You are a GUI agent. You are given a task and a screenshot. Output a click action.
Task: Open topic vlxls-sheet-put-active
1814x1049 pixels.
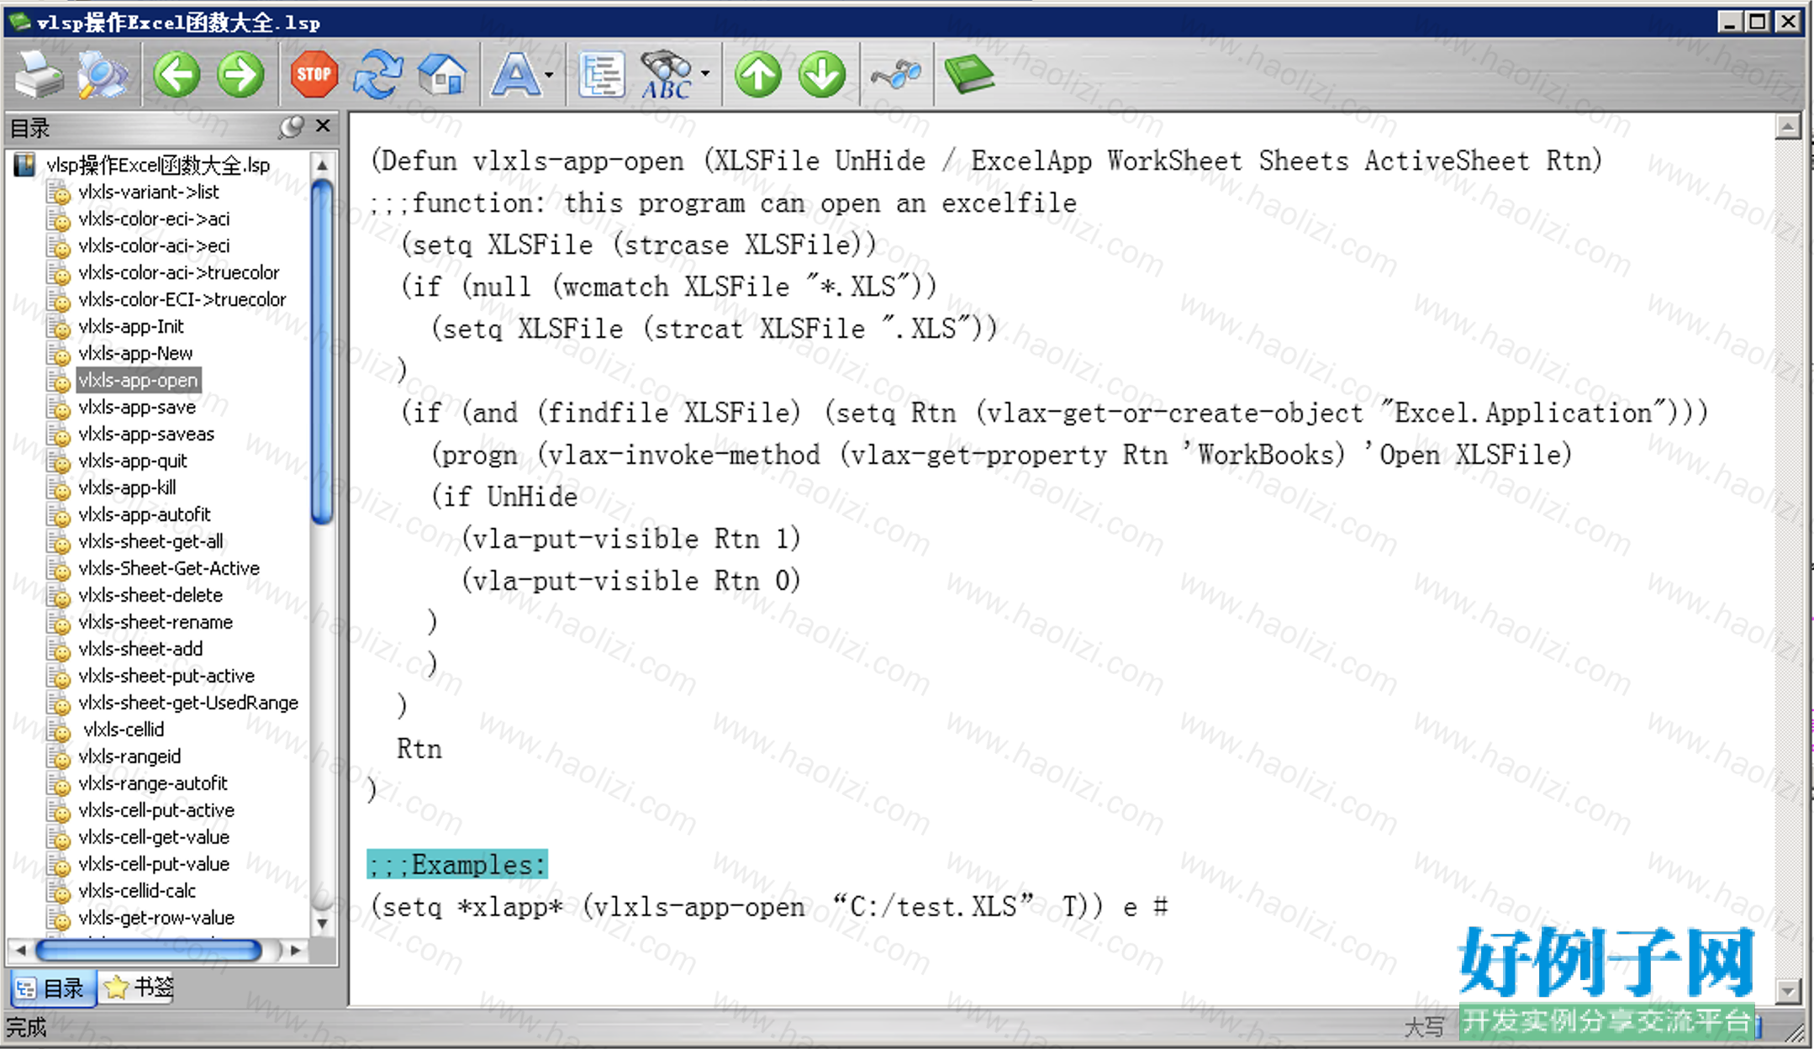click(166, 676)
